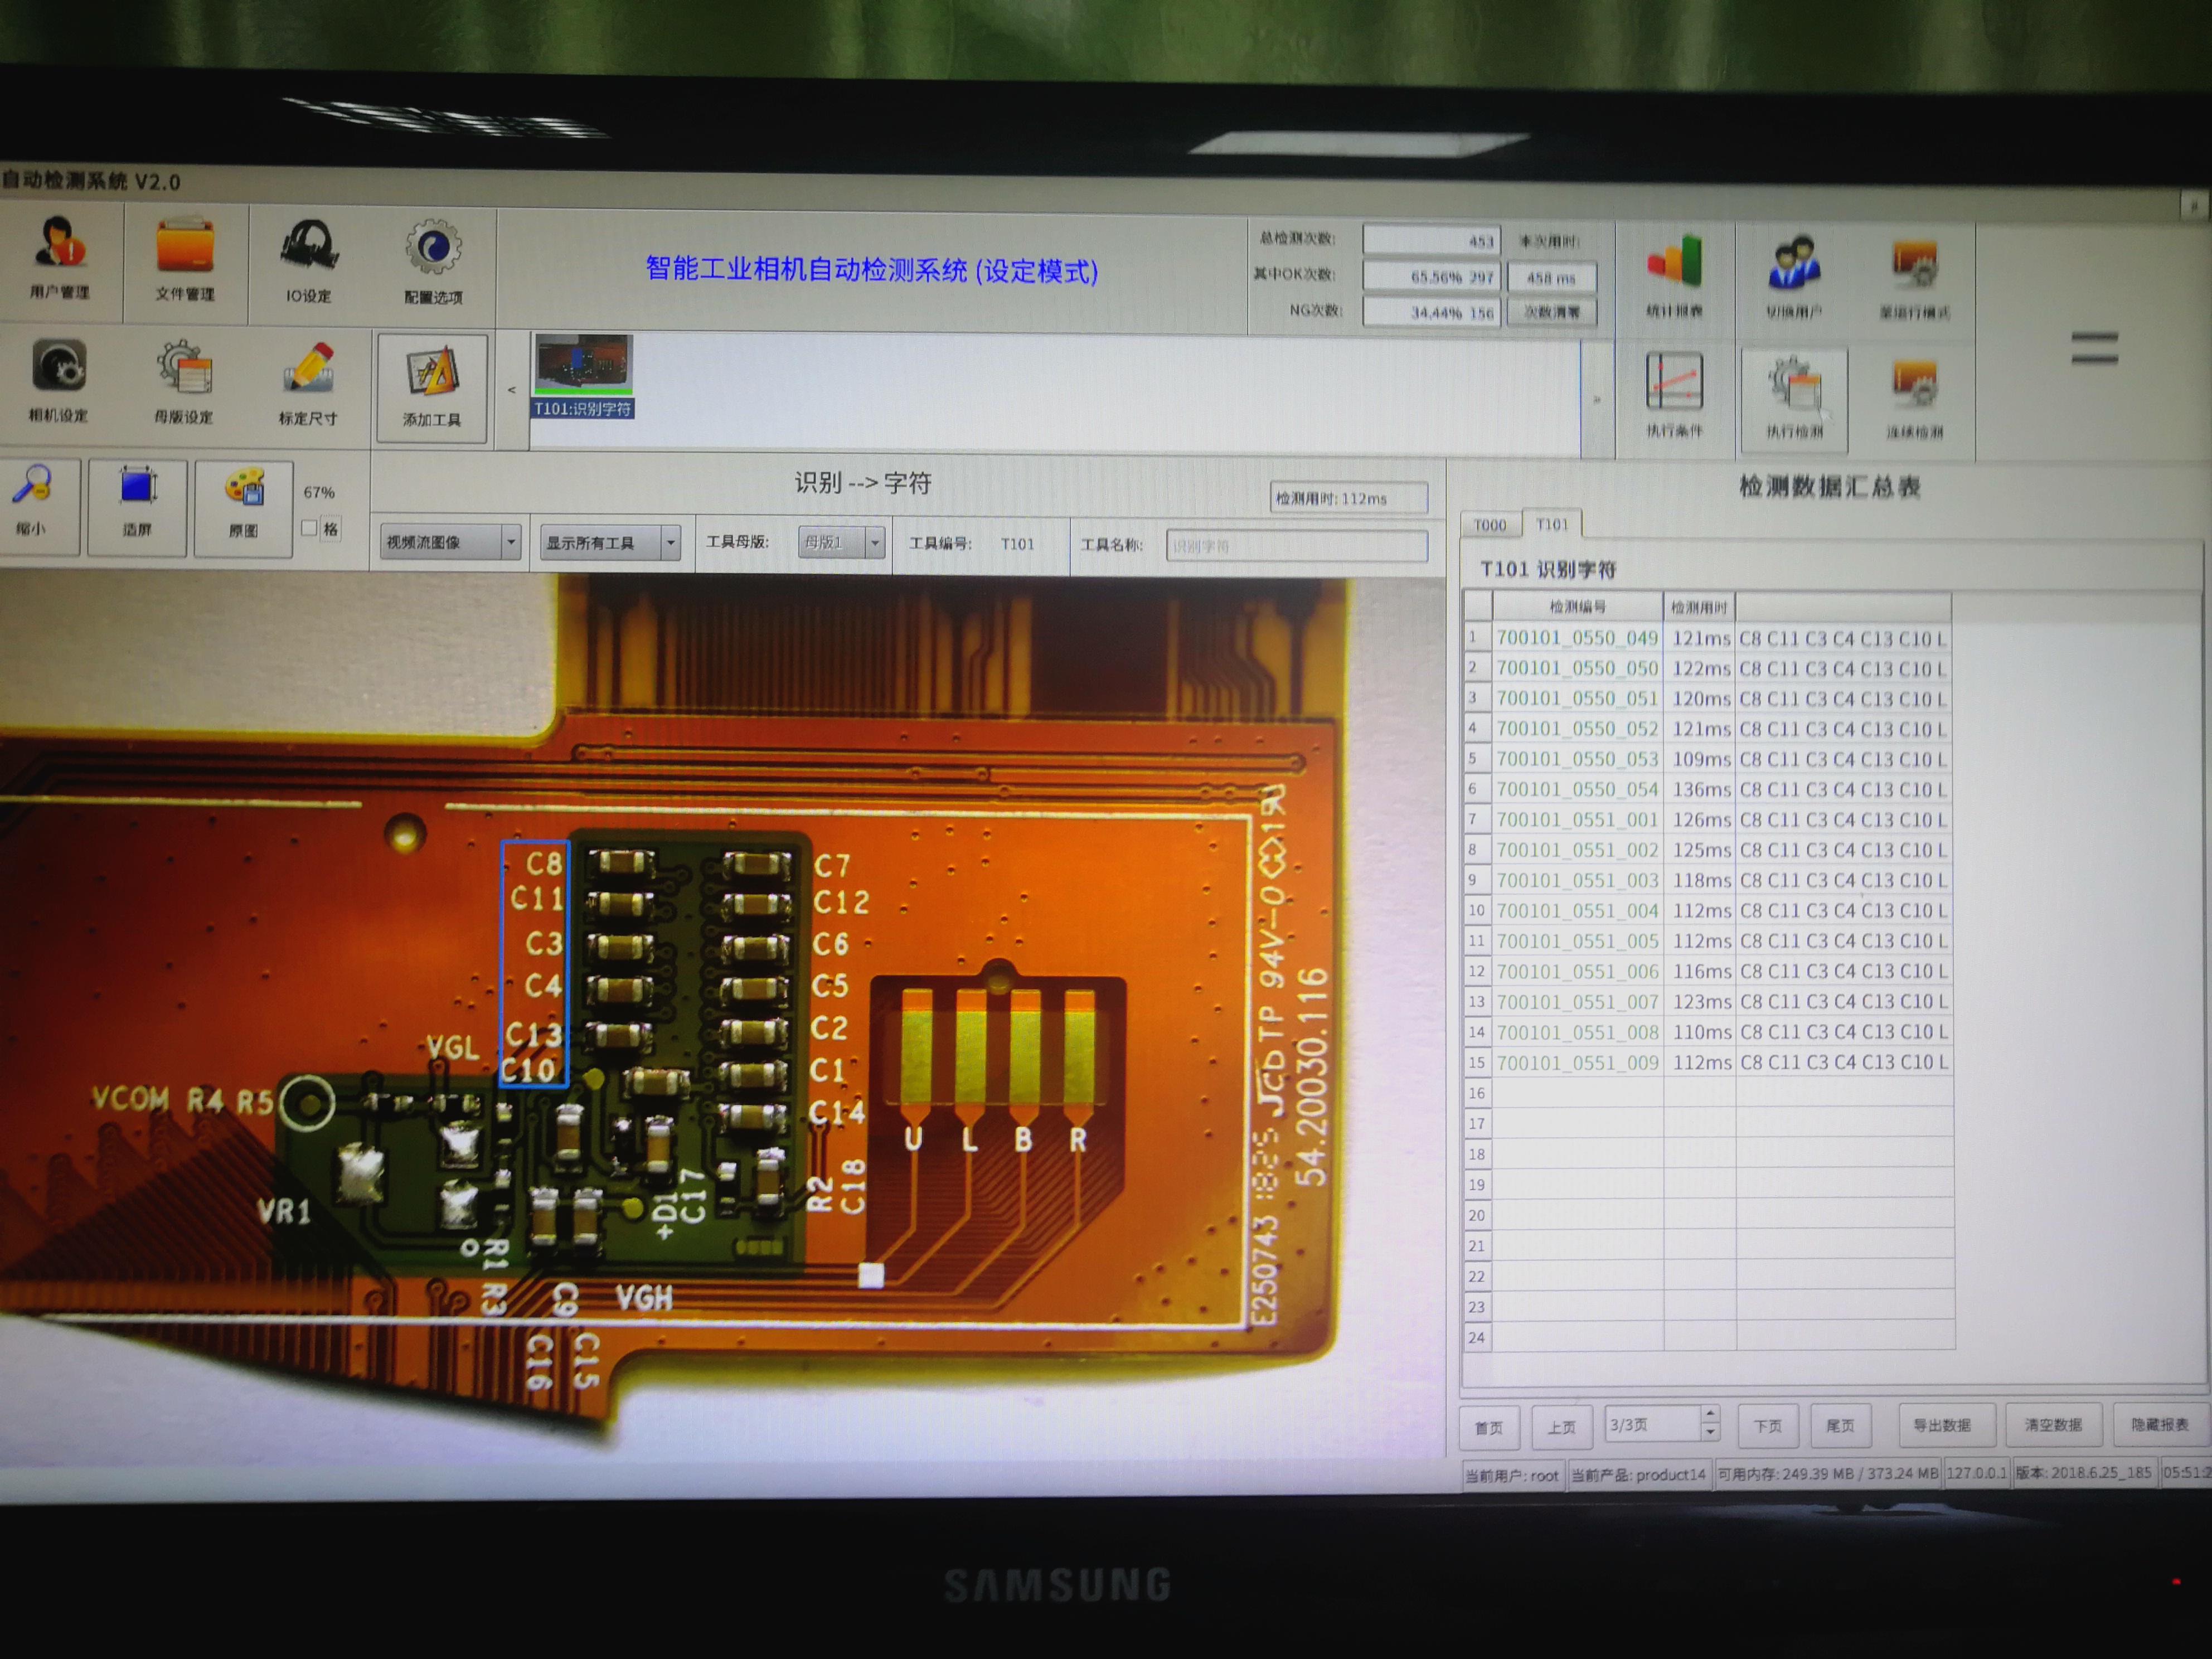
Task: Click 工具名称 tool name input field
Action: tap(1296, 546)
